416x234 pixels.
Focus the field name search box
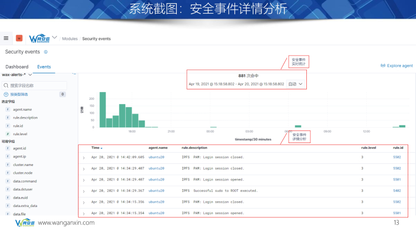36,85
